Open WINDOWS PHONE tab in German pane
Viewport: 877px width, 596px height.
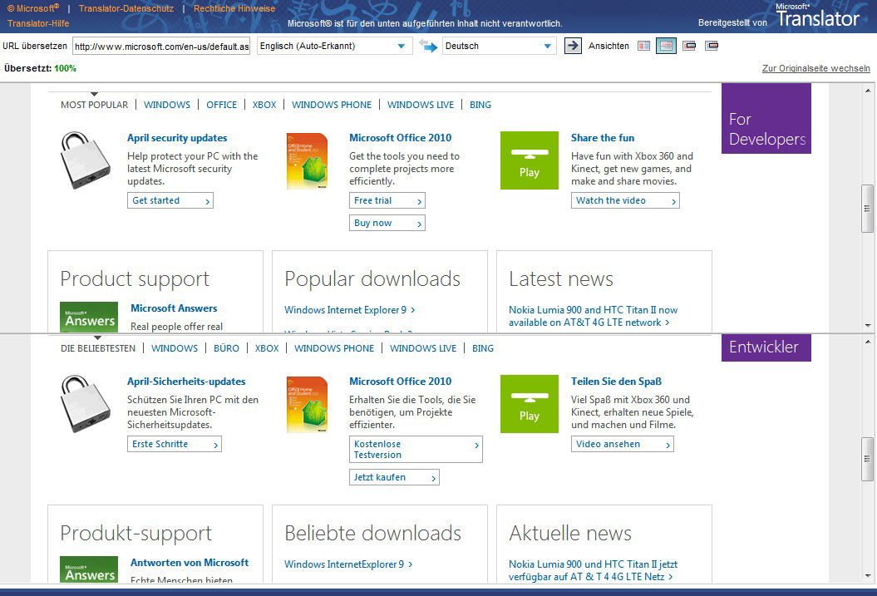coord(334,348)
